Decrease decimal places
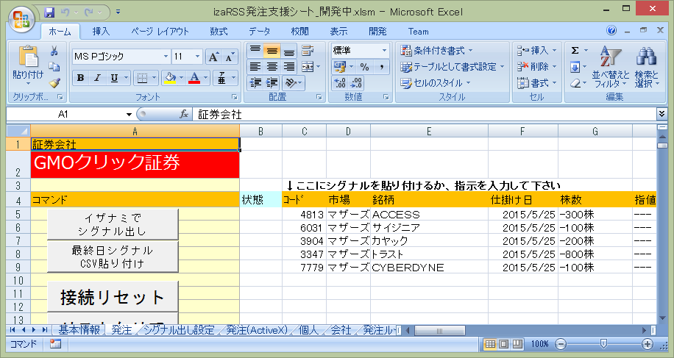674x358 pixels. click(x=356, y=82)
